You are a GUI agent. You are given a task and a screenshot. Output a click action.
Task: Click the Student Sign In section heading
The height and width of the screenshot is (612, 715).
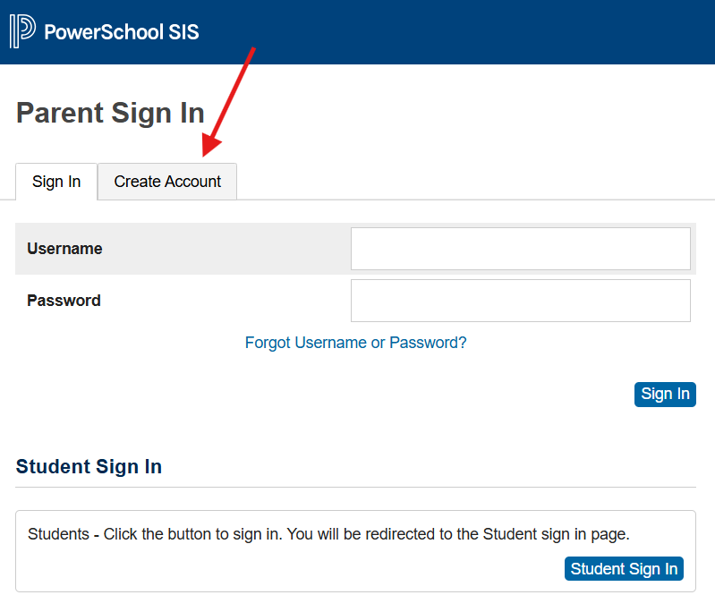click(x=89, y=467)
